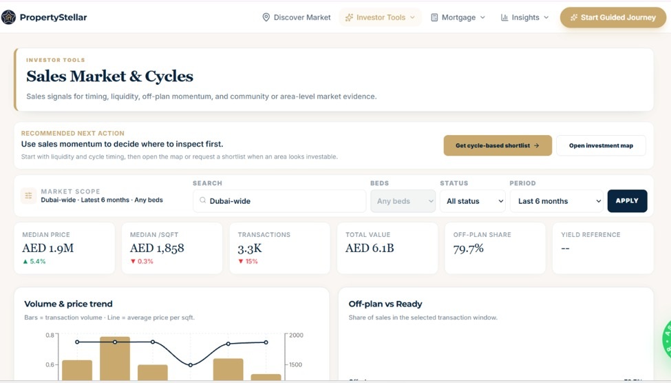Screen dimensions: 671x383
Task: Click the Sales Market & Cycles title
Action: click(x=109, y=76)
